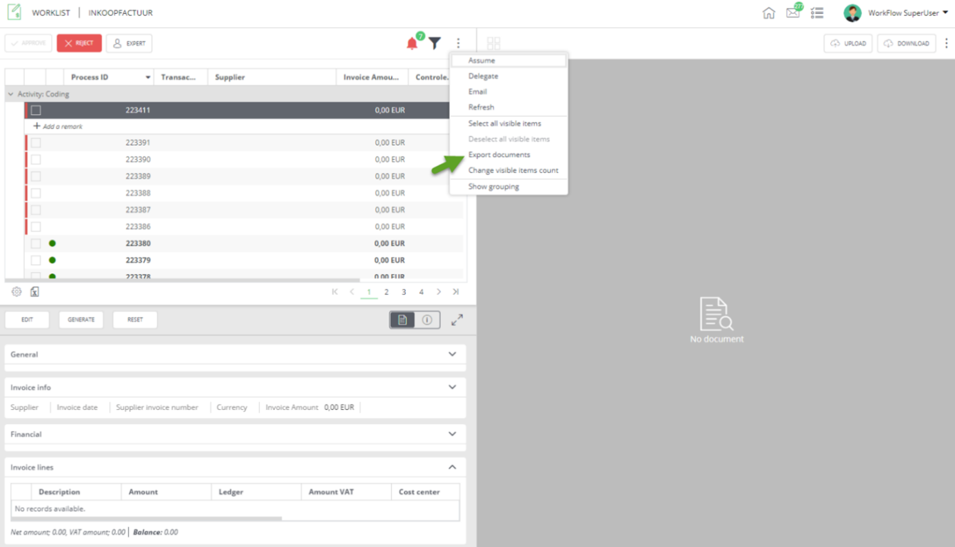
Task: Open grid settings gear icon
Action: 17,292
